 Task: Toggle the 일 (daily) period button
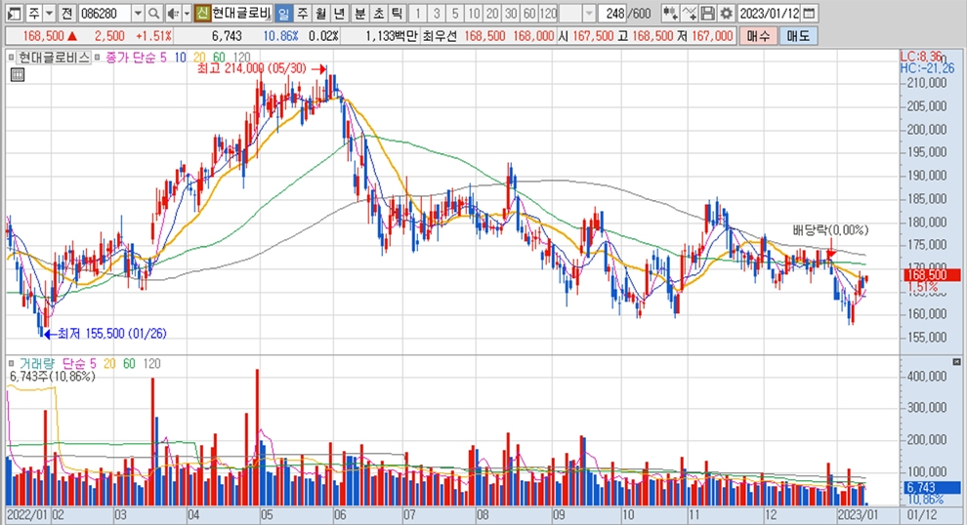pos(282,13)
